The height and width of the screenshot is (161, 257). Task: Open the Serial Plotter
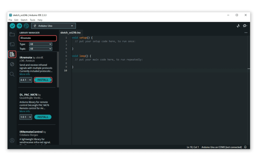238,26
